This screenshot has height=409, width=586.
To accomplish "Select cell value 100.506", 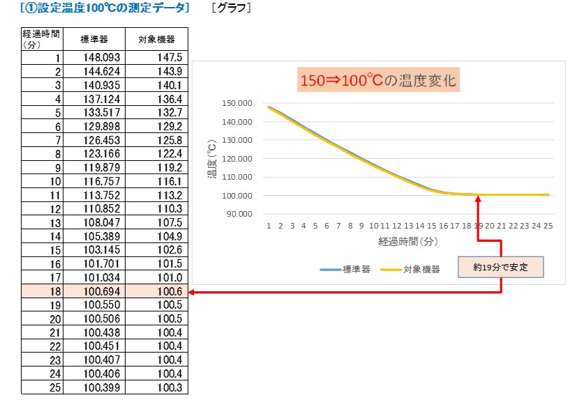I will point(102,318).
